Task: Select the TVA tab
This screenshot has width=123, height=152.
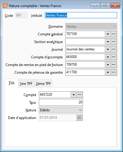Action: coord(11,83)
